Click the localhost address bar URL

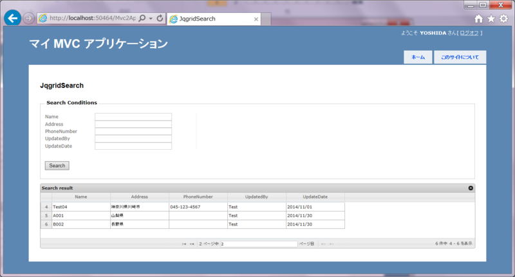pyautogui.click(x=92, y=18)
